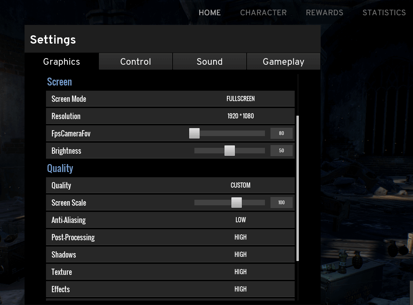The image size is (413, 305).
Task: Click the Graphics tab
Action: point(62,62)
